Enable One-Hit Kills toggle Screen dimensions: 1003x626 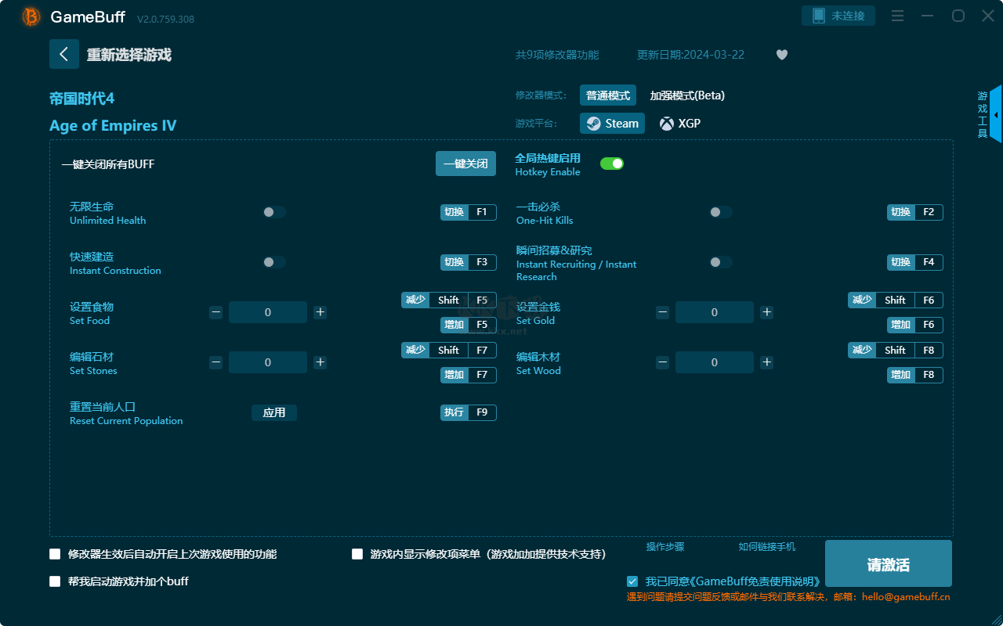coord(721,212)
